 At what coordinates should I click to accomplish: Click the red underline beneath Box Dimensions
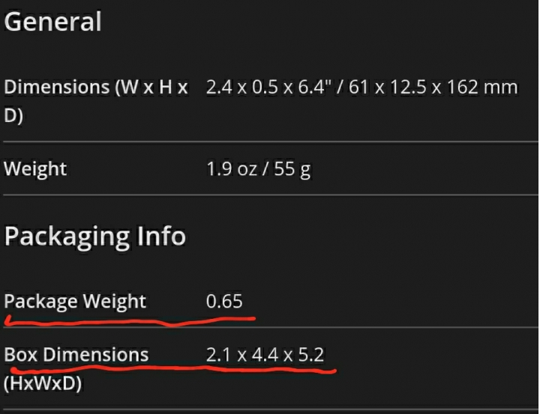tap(173, 370)
